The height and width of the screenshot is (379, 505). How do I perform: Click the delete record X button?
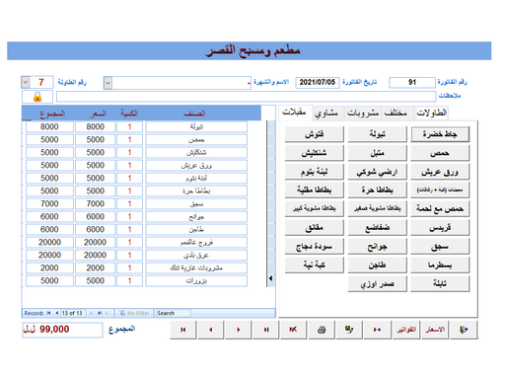(293, 330)
